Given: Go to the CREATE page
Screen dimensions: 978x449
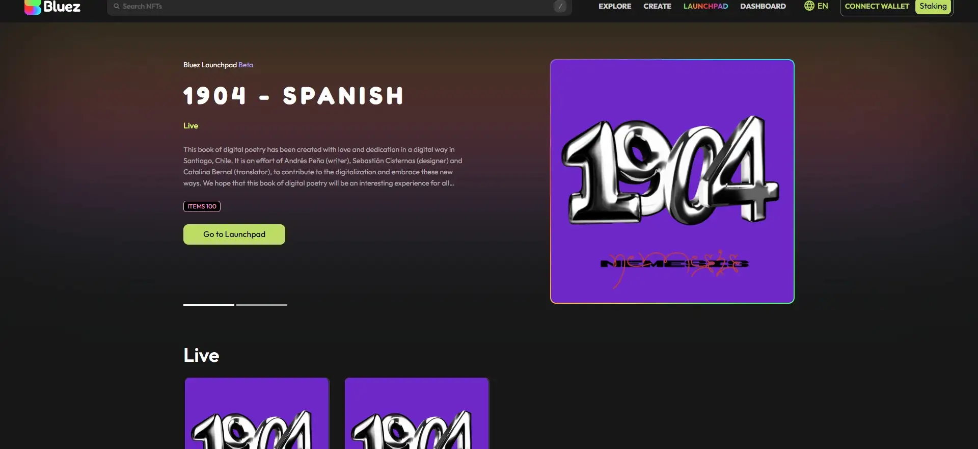Looking at the screenshot, I should (x=657, y=6).
